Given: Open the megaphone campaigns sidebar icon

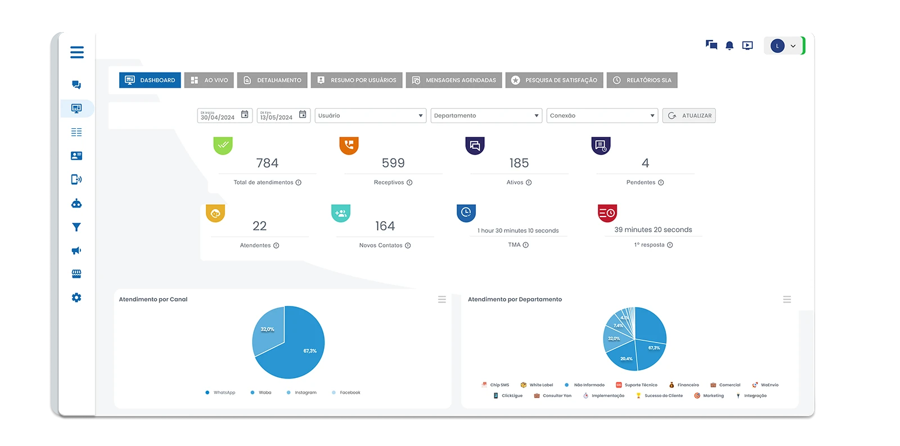Looking at the screenshot, I should [76, 251].
